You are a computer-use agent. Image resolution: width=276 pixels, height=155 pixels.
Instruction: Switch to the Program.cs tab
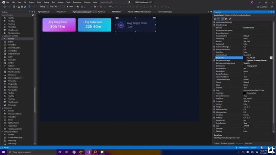tap(61, 12)
